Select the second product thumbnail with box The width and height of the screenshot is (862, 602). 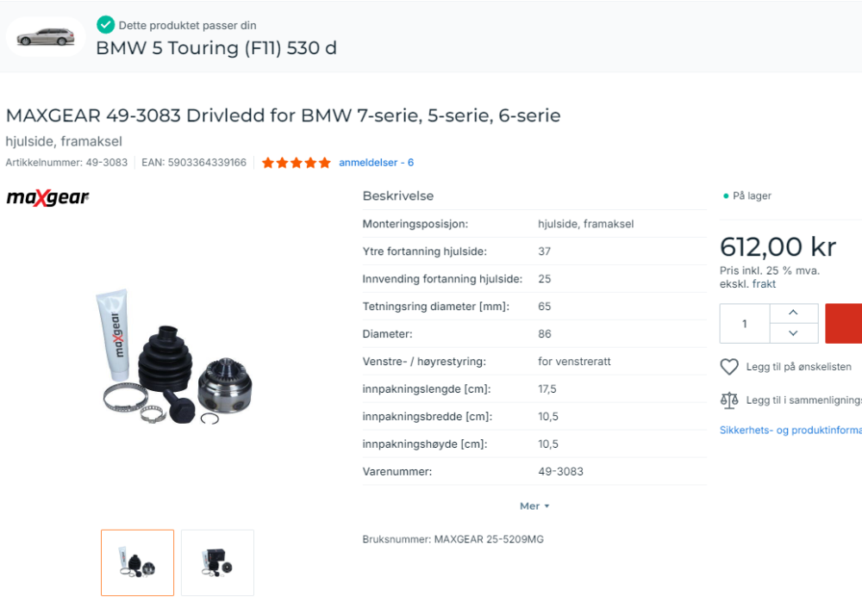click(x=217, y=562)
